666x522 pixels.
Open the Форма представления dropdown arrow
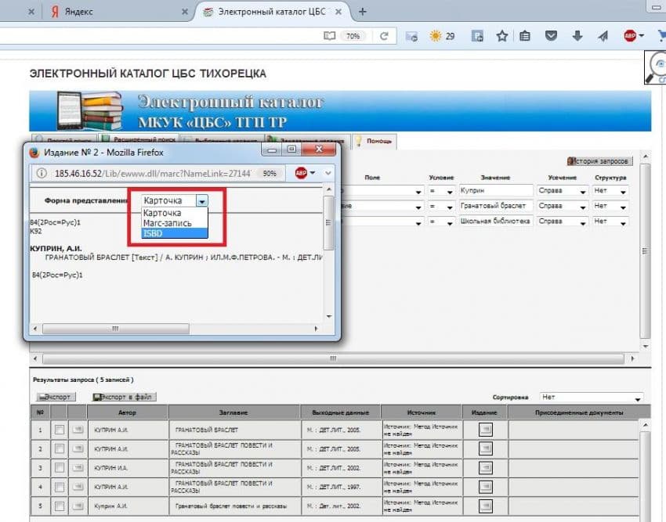202,200
